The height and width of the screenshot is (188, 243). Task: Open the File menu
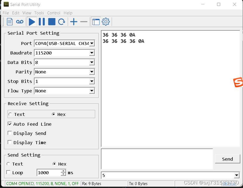coord(6,13)
